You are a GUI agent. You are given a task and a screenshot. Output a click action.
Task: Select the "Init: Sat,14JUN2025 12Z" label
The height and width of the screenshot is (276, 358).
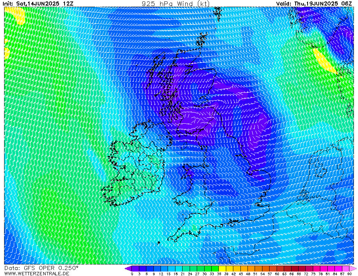(x=38, y=4)
